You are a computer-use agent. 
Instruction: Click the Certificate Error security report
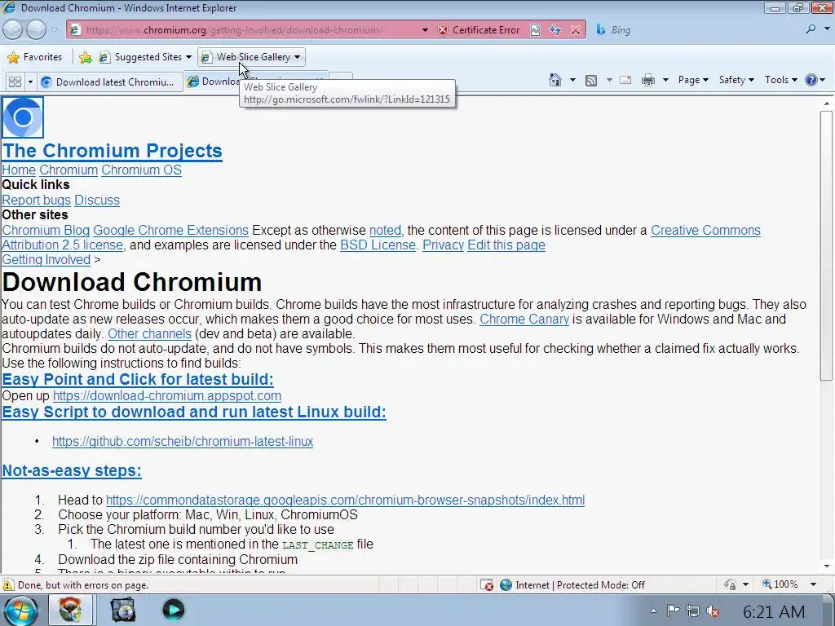click(x=478, y=30)
